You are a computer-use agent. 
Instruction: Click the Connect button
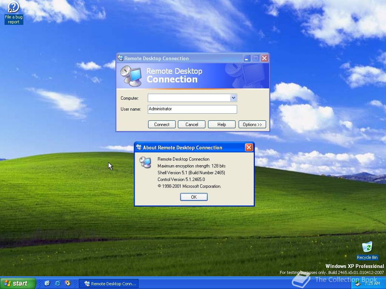pyautogui.click(x=162, y=124)
